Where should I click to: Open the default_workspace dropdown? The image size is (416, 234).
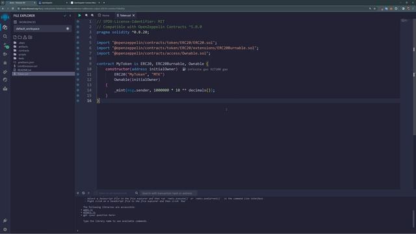[42, 29]
